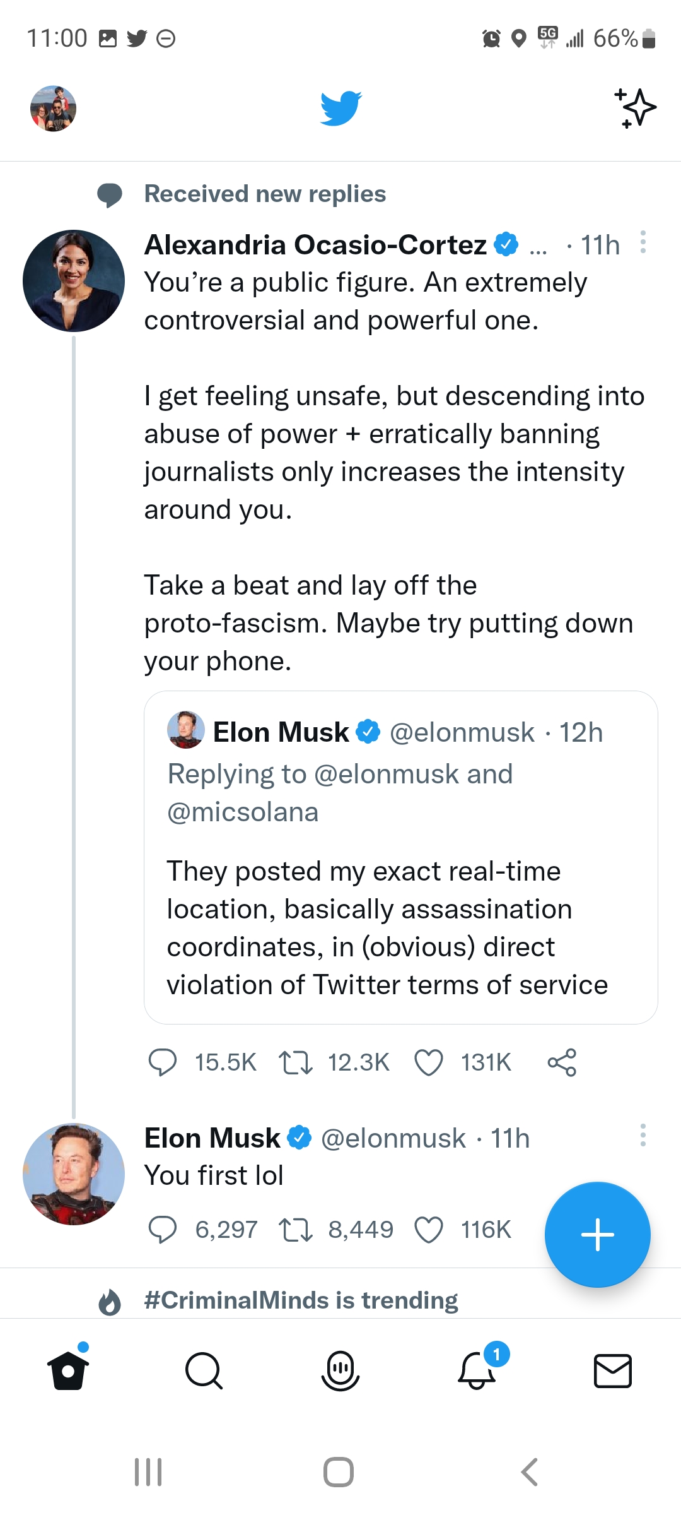Tap the blue Twitter bird logo
681x1515 pixels.
pos(340,109)
